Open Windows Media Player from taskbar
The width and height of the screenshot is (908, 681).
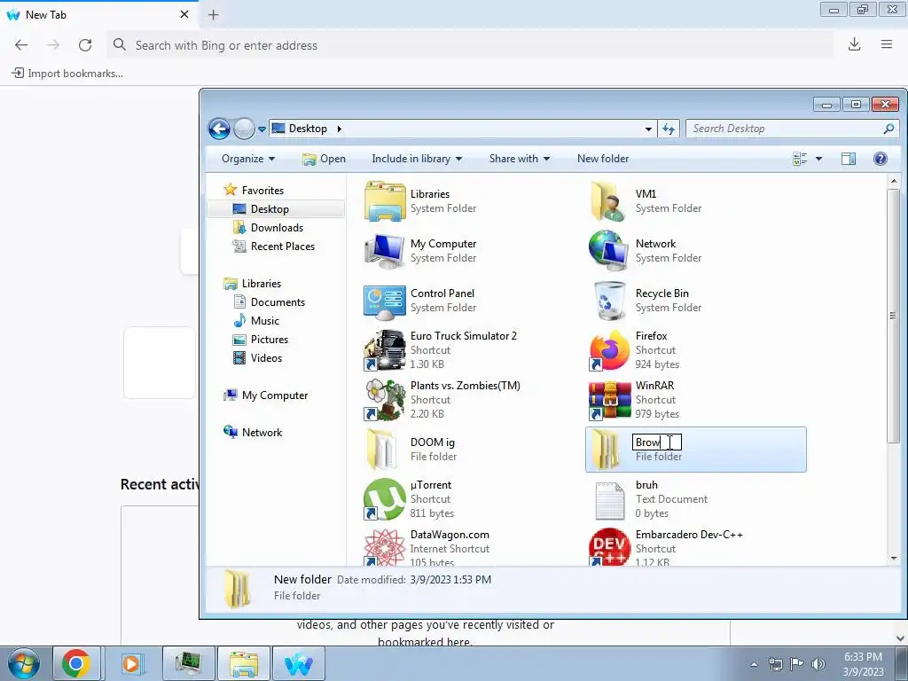coord(132,663)
